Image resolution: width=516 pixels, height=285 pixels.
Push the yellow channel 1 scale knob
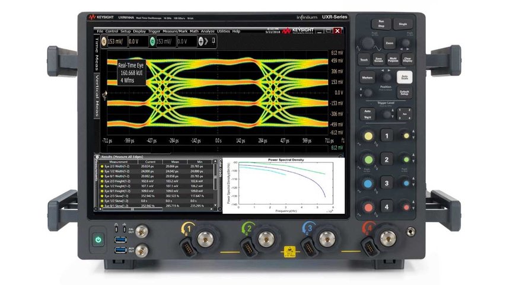368,136
